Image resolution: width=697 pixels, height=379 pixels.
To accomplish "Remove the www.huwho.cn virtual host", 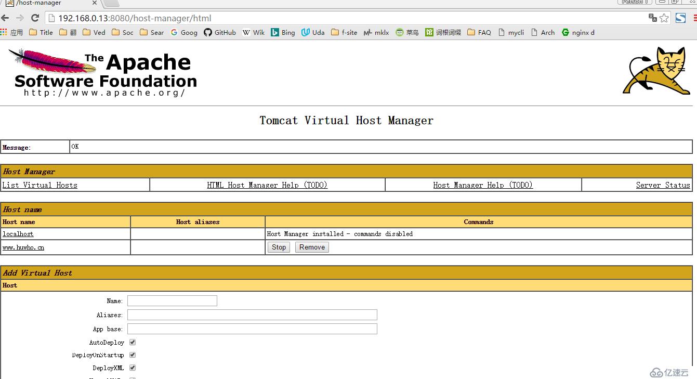I will (312, 247).
